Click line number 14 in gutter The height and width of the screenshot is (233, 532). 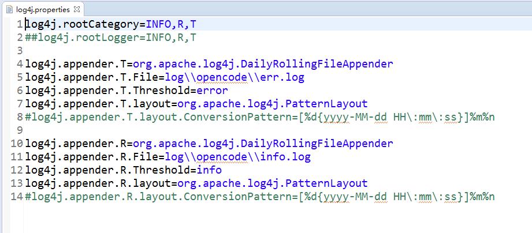tap(17, 197)
